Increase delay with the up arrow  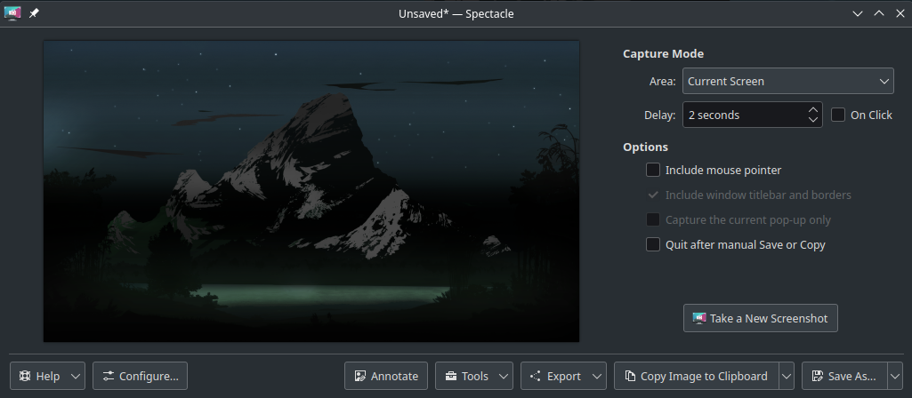(813, 109)
